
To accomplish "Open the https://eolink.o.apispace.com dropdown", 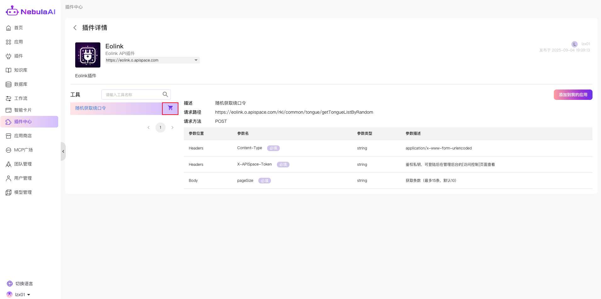I will pos(152,60).
